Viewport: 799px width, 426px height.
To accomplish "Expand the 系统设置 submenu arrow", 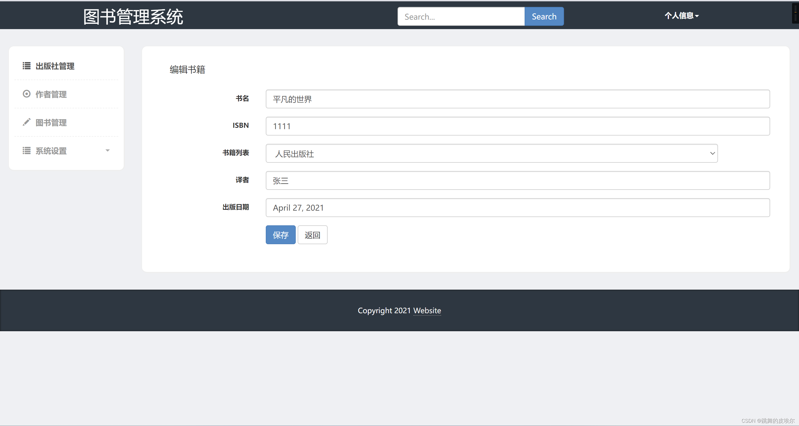I will [108, 150].
